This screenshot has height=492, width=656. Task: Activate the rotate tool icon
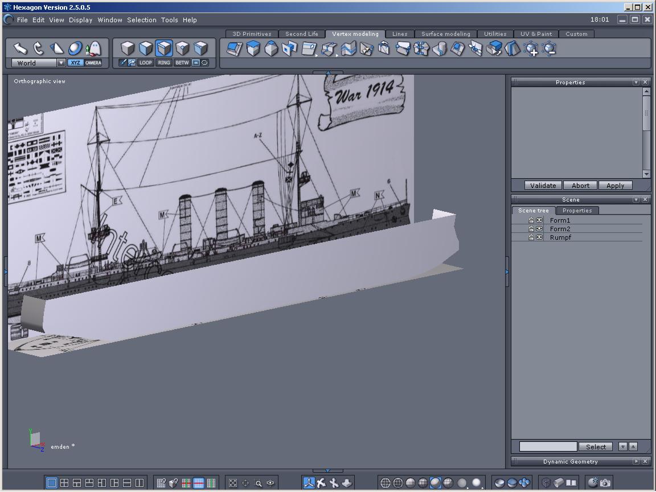[38, 48]
